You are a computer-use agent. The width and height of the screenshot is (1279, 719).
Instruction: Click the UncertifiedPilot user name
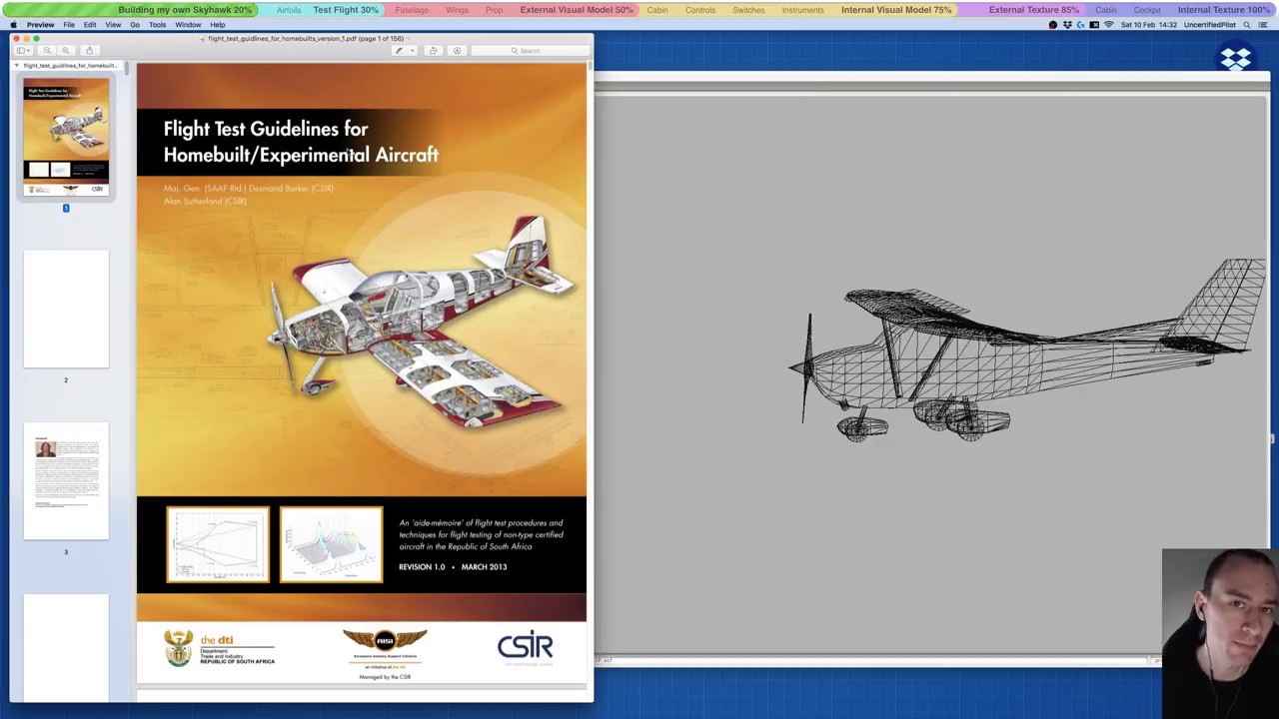1209,24
